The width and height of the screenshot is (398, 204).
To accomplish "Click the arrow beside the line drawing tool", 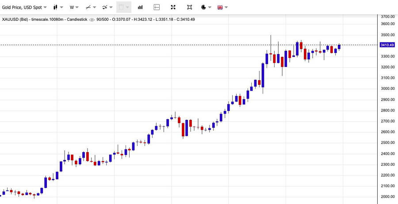I will click(x=95, y=8).
